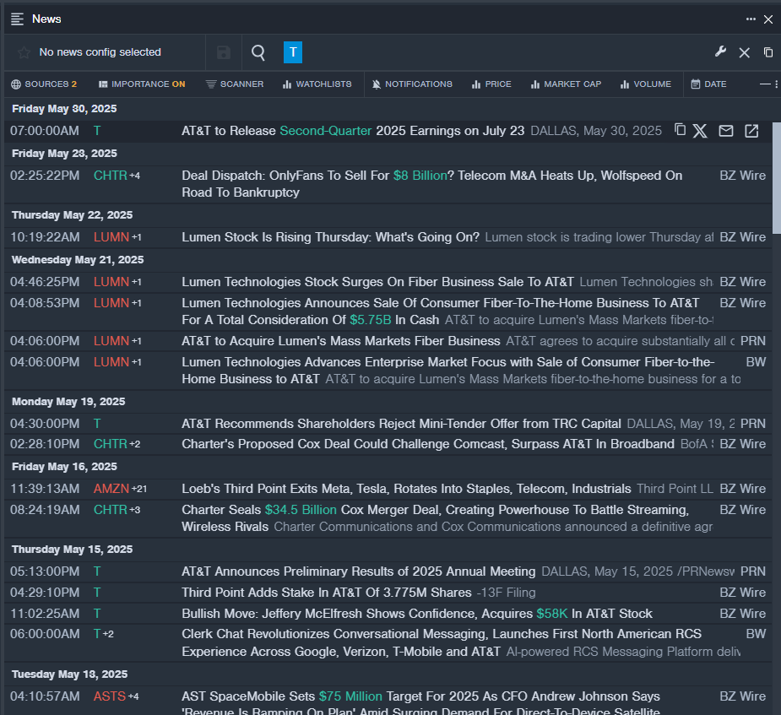This screenshot has height=715, width=781.
Task: Open news search magnifier
Action: click(x=258, y=52)
